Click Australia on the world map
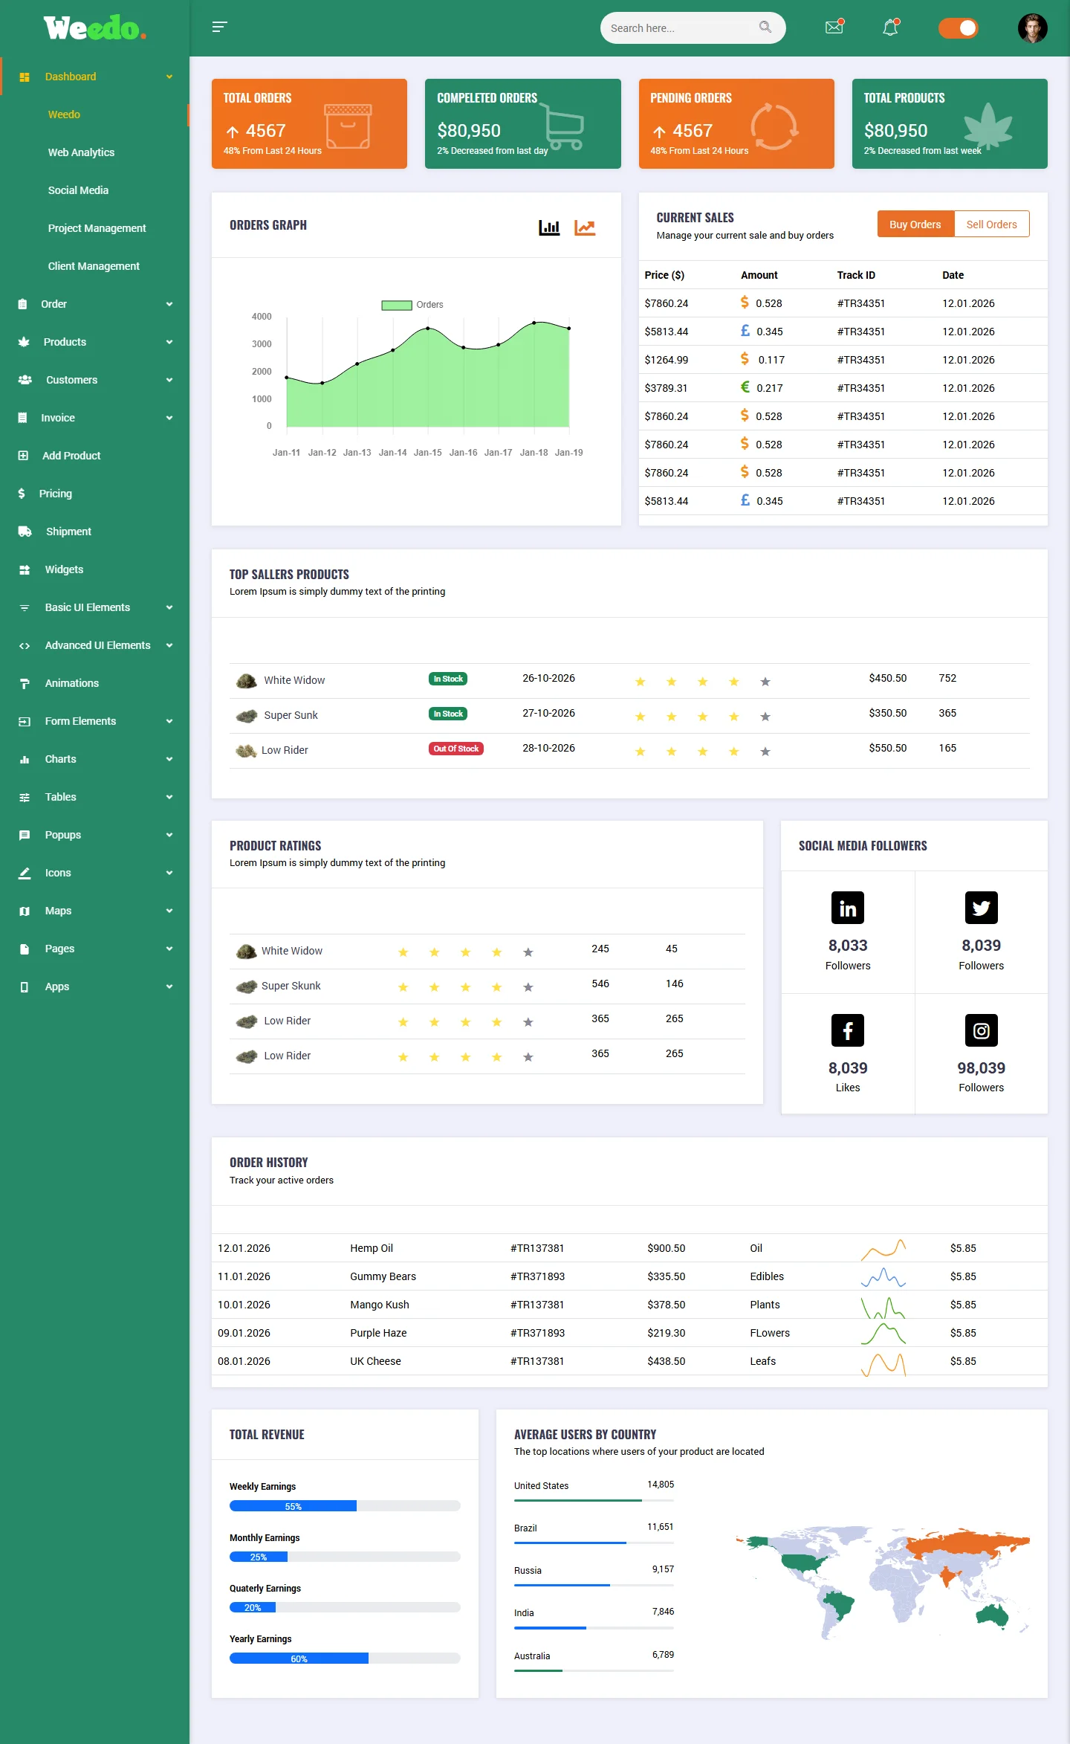 click(x=993, y=1615)
